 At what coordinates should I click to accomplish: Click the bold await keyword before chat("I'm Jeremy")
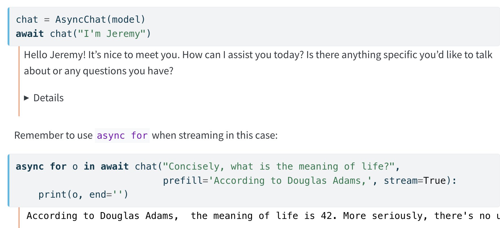30,34
